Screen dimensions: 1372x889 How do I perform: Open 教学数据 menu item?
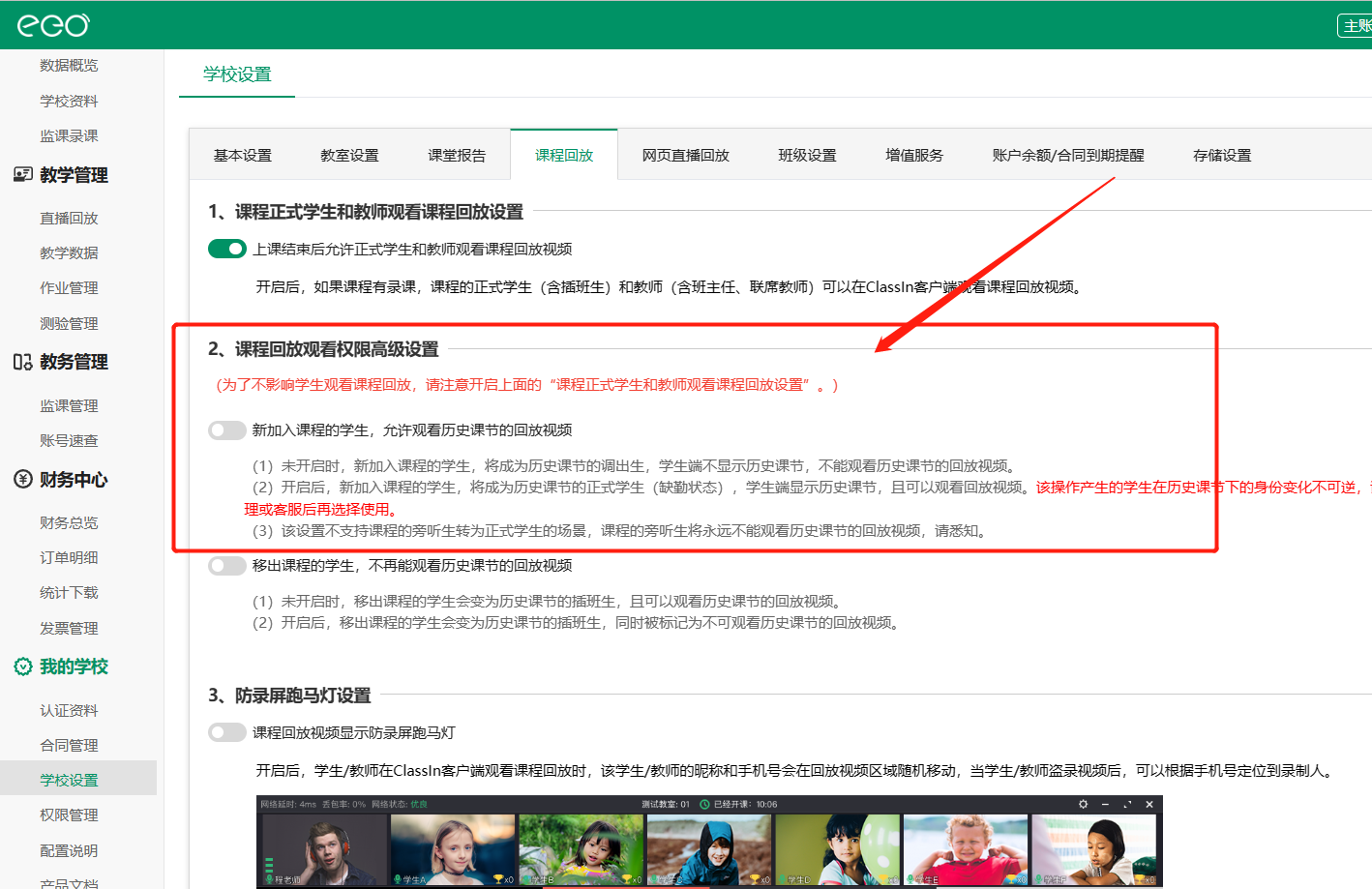pos(69,252)
